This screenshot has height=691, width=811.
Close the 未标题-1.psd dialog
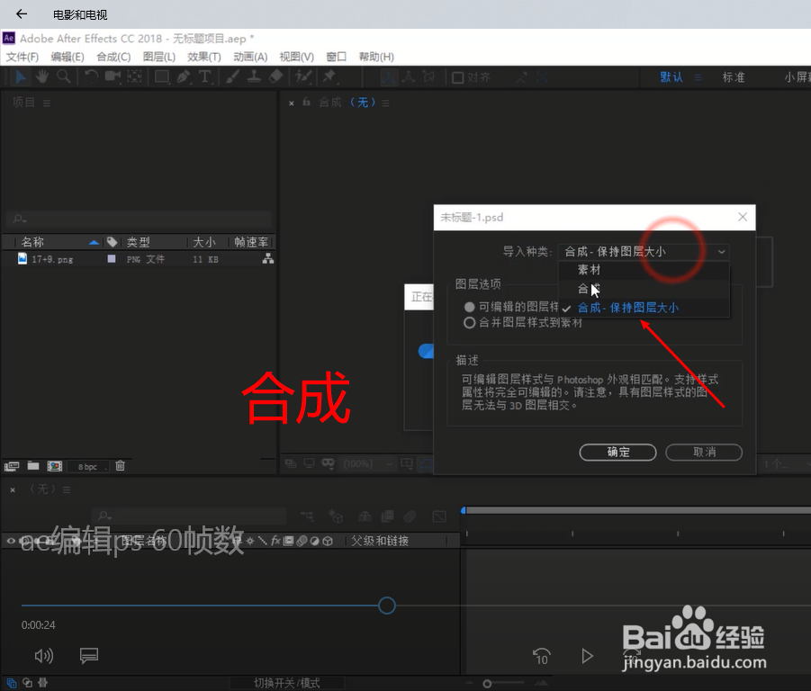point(743,217)
